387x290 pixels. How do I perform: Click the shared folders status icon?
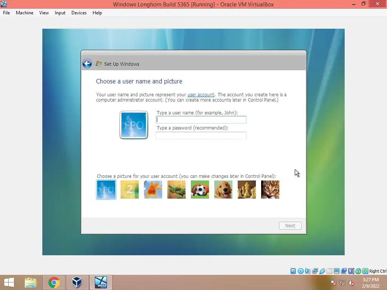(330, 271)
